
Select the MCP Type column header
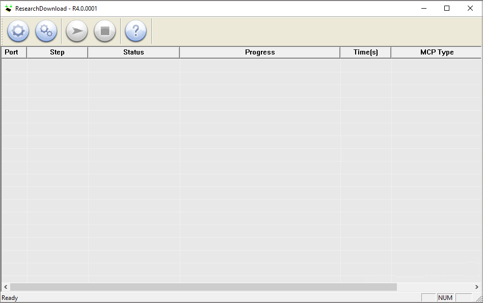click(x=437, y=52)
